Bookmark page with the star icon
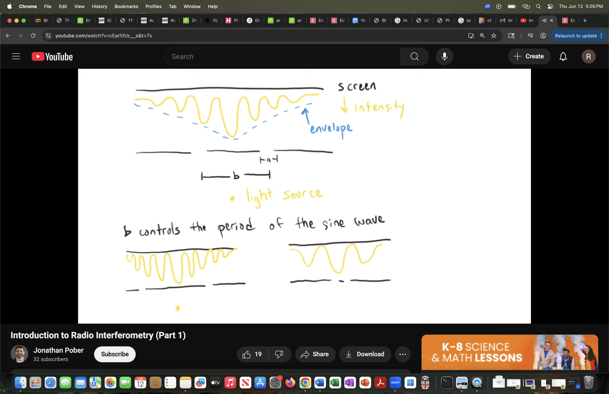The height and width of the screenshot is (394, 609). [x=494, y=36]
